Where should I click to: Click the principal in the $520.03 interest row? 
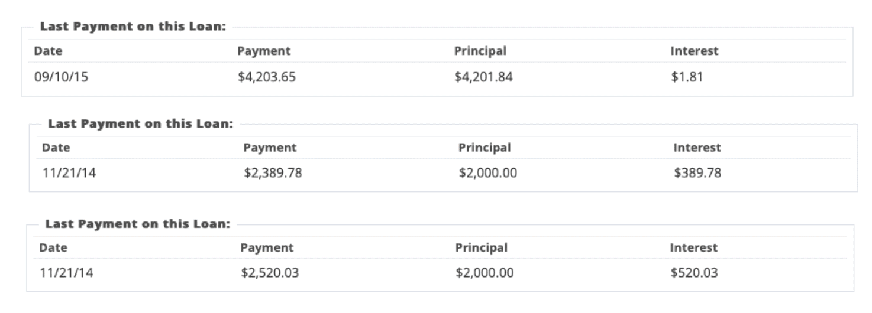pyautogui.click(x=485, y=273)
